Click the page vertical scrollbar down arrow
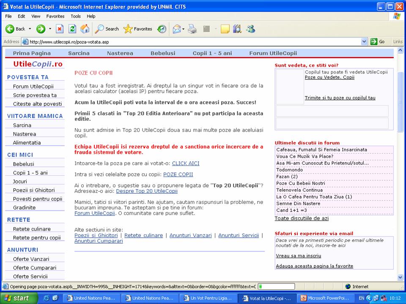Screen dimensions: 406x304 click(x=401, y=277)
